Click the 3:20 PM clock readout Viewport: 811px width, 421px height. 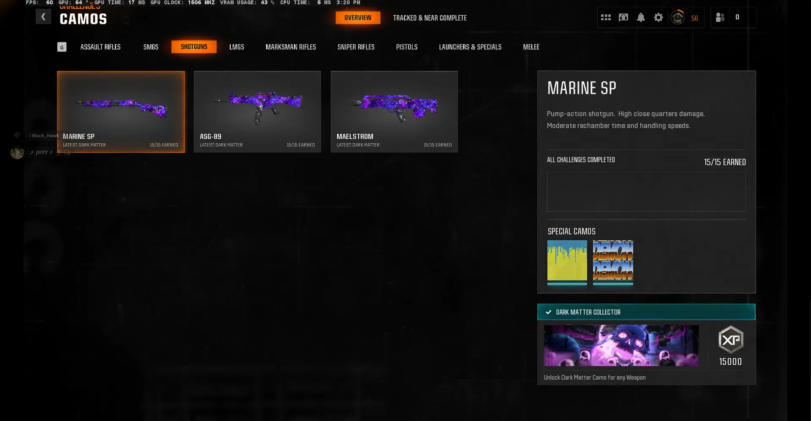point(348,3)
